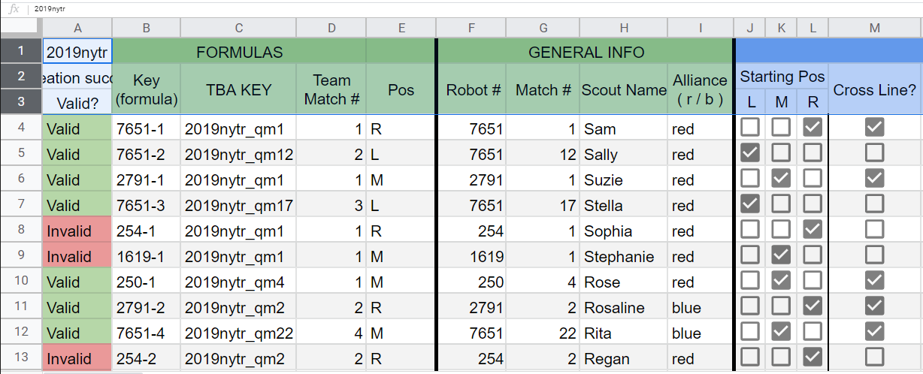Viewport: 923px width, 374px height.
Task: Uncheck the Cross Line box in row 4
Action: [874, 128]
